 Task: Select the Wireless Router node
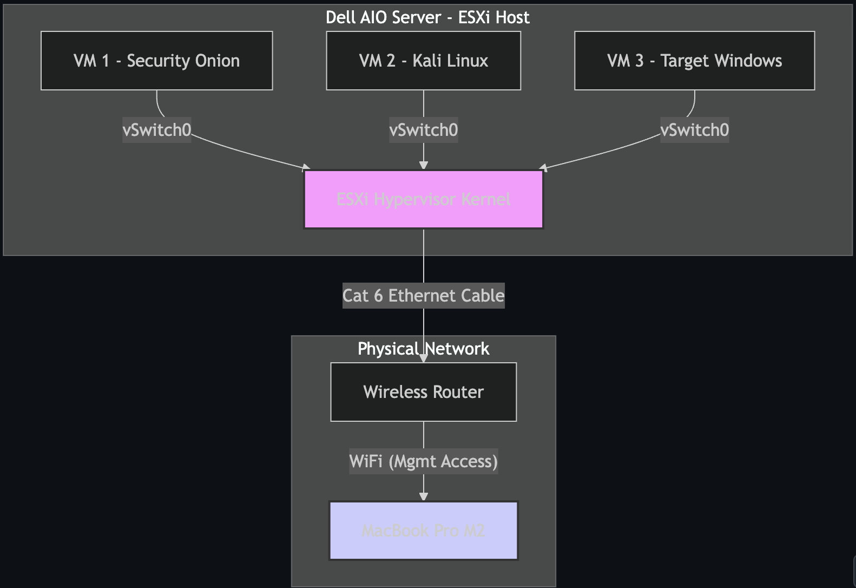[423, 392]
